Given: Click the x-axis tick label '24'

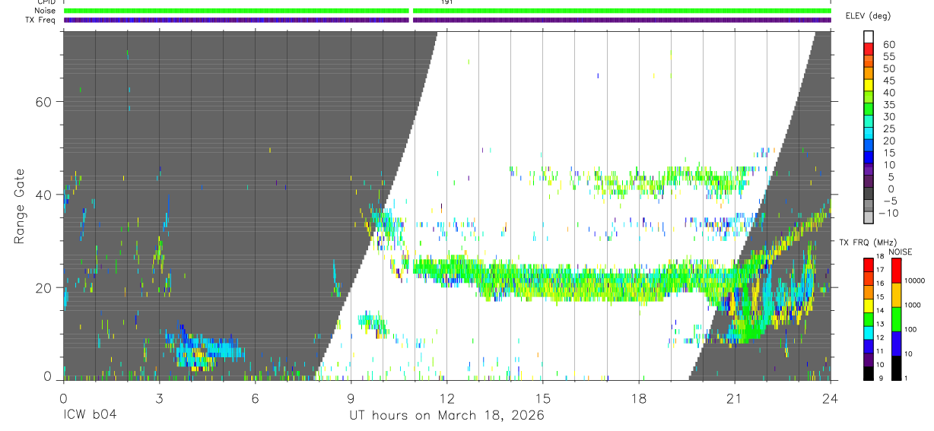Looking at the screenshot, I should 831,398.
